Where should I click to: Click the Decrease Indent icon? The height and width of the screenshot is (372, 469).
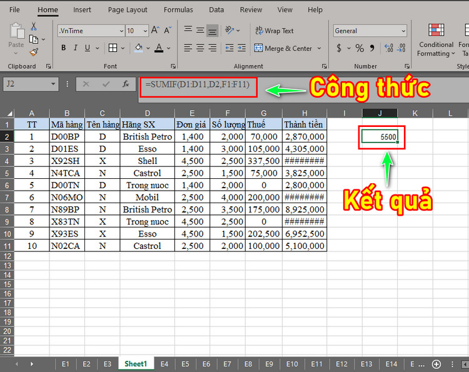click(x=229, y=48)
